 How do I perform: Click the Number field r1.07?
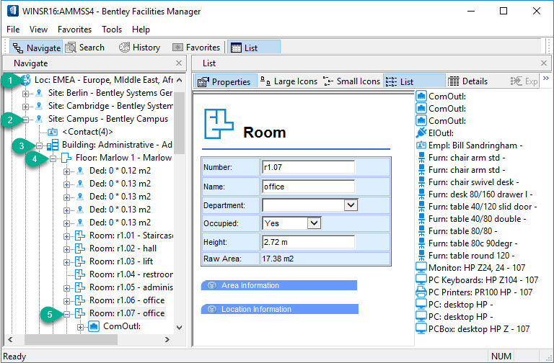308,167
